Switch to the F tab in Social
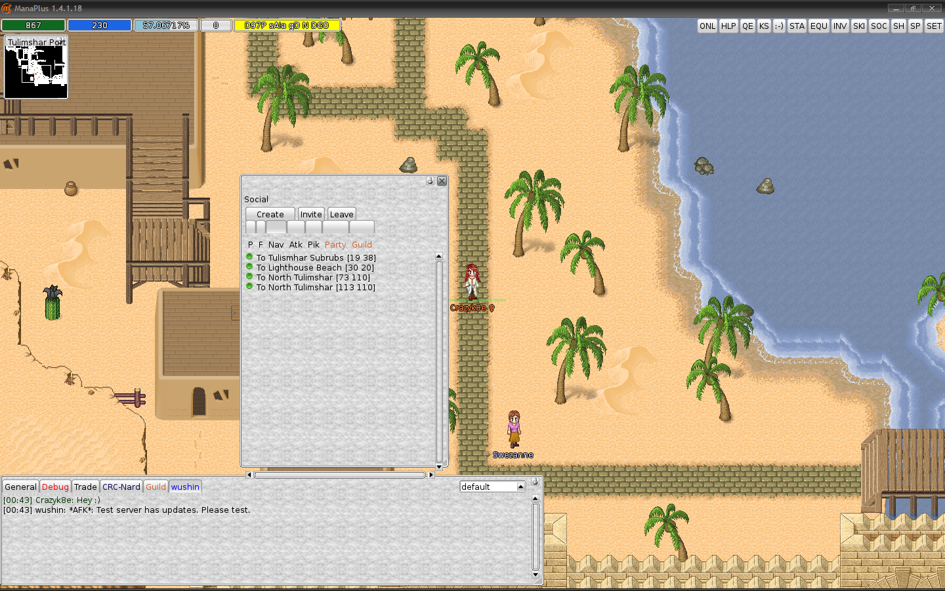945x591 pixels. click(261, 244)
